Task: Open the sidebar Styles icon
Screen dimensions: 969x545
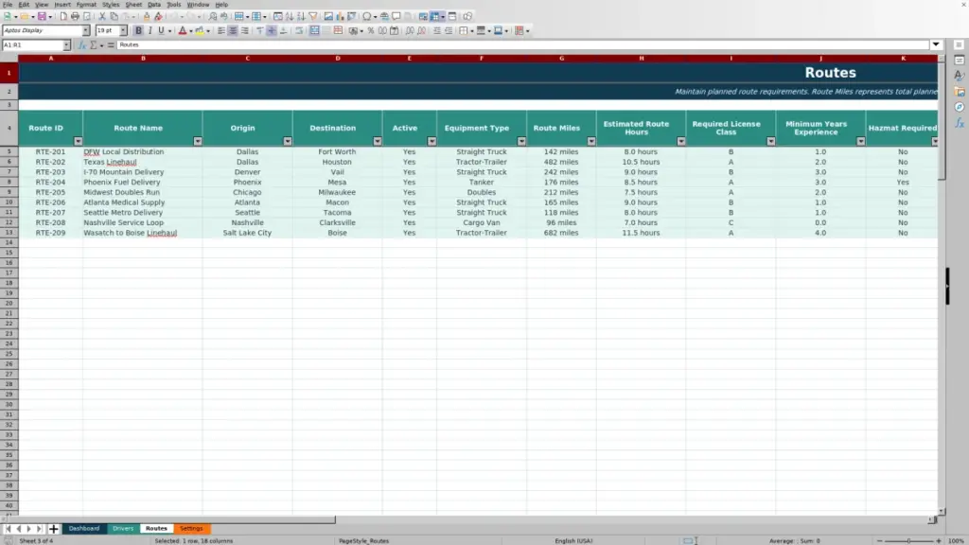Action: [x=960, y=76]
